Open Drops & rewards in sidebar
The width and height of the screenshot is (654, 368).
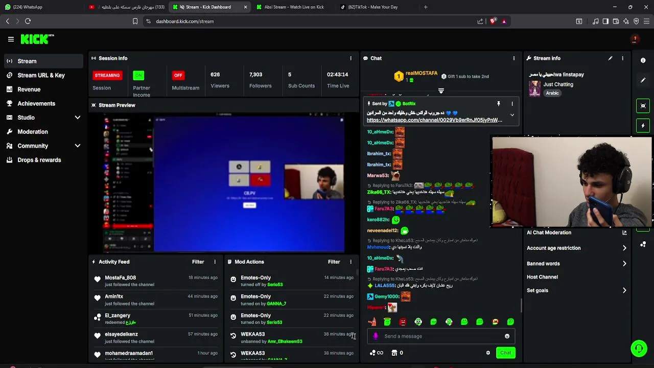[43, 160]
